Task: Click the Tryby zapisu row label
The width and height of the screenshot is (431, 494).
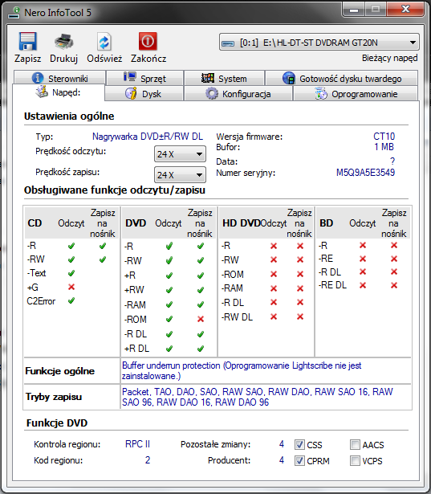Action: pos(54,397)
